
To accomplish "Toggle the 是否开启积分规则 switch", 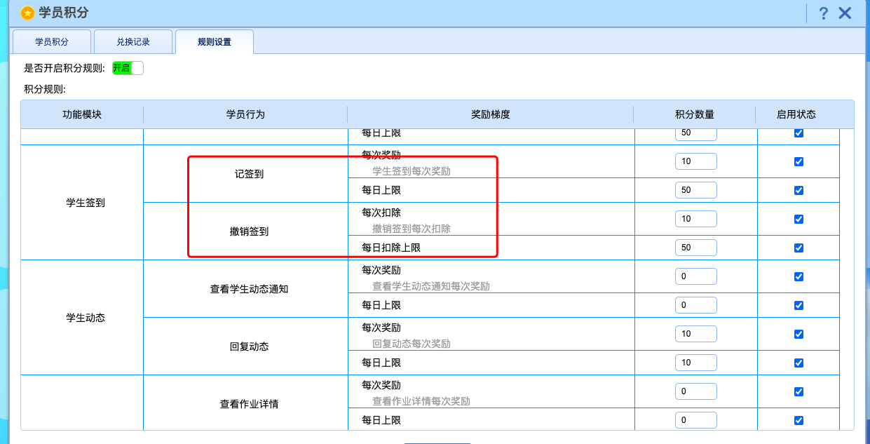I will point(128,68).
